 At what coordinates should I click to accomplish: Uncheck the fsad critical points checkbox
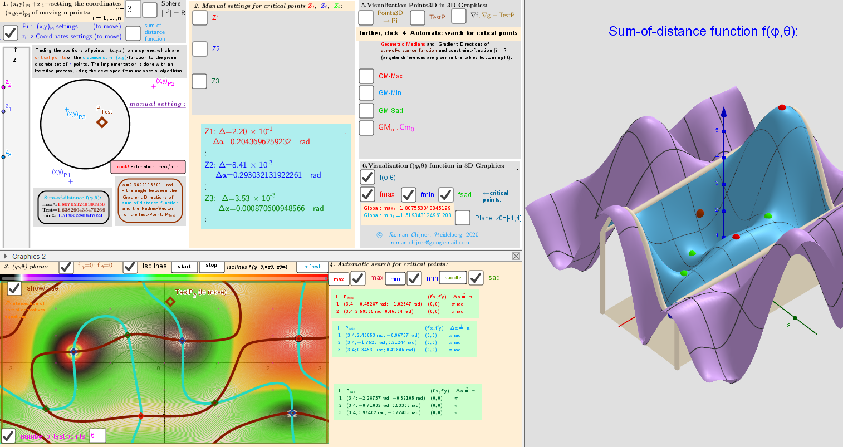coord(446,194)
